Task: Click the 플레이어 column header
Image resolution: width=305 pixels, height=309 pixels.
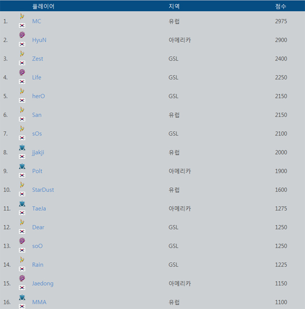Action: point(43,6)
